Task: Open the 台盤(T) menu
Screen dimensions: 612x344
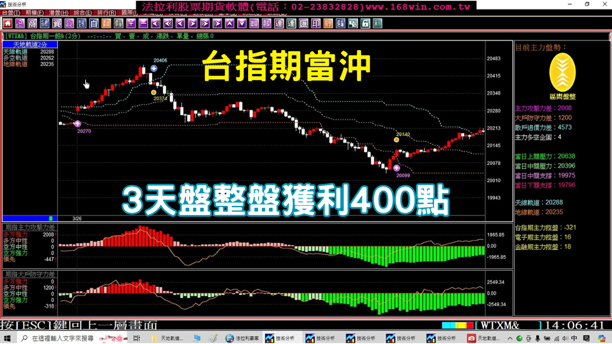Action: tap(11, 13)
